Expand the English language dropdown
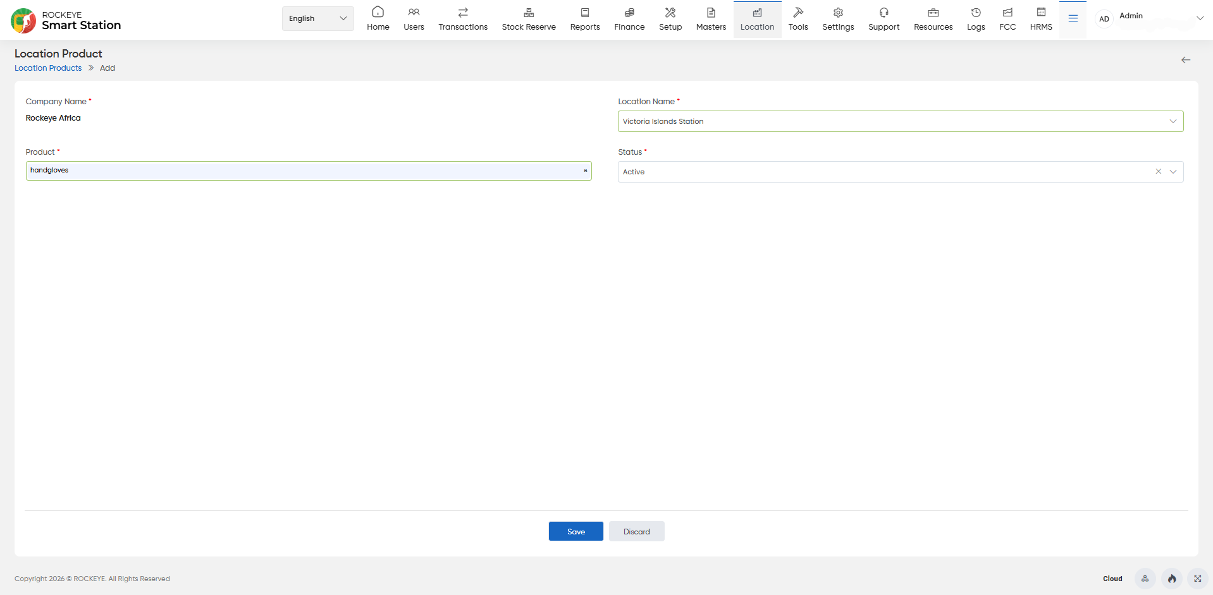This screenshot has width=1213, height=595. (x=317, y=18)
